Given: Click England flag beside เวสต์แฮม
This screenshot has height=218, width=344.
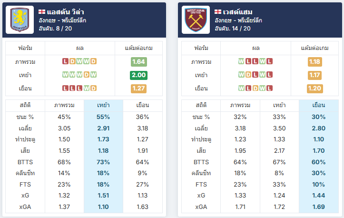Looking at the screenshot, I should click(x=218, y=11).
